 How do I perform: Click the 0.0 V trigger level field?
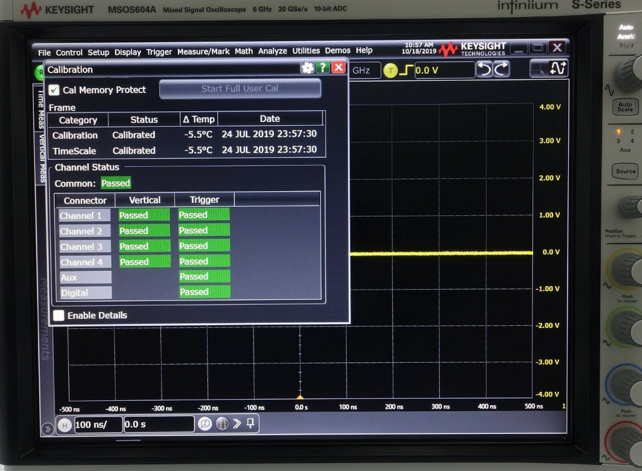point(444,71)
